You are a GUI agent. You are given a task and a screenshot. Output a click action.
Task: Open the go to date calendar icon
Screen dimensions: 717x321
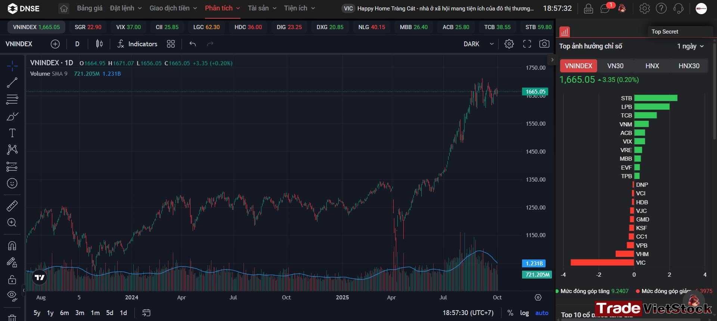[146, 313]
